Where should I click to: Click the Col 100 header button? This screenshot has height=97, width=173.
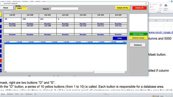click(x=30, y=16)
